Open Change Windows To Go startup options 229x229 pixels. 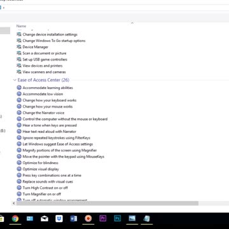[x=54, y=41]
